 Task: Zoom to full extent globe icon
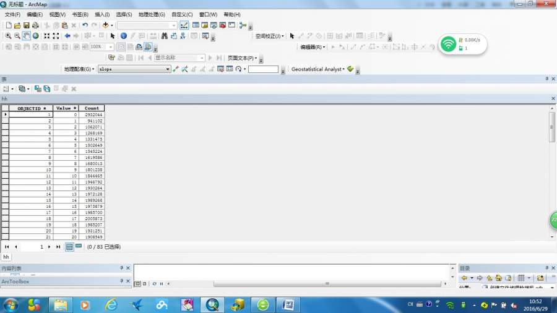[x=35, y=36]
